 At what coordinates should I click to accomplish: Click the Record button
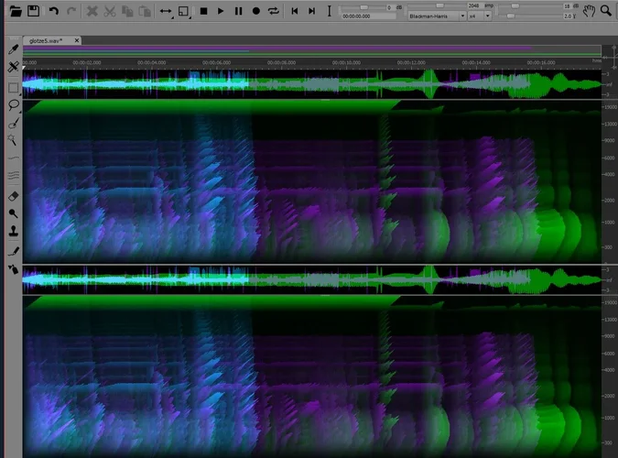[x=255, y=11]
